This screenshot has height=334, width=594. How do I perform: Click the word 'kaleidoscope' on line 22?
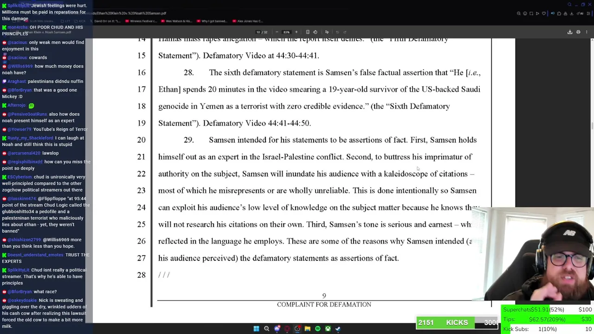point(406,174)
